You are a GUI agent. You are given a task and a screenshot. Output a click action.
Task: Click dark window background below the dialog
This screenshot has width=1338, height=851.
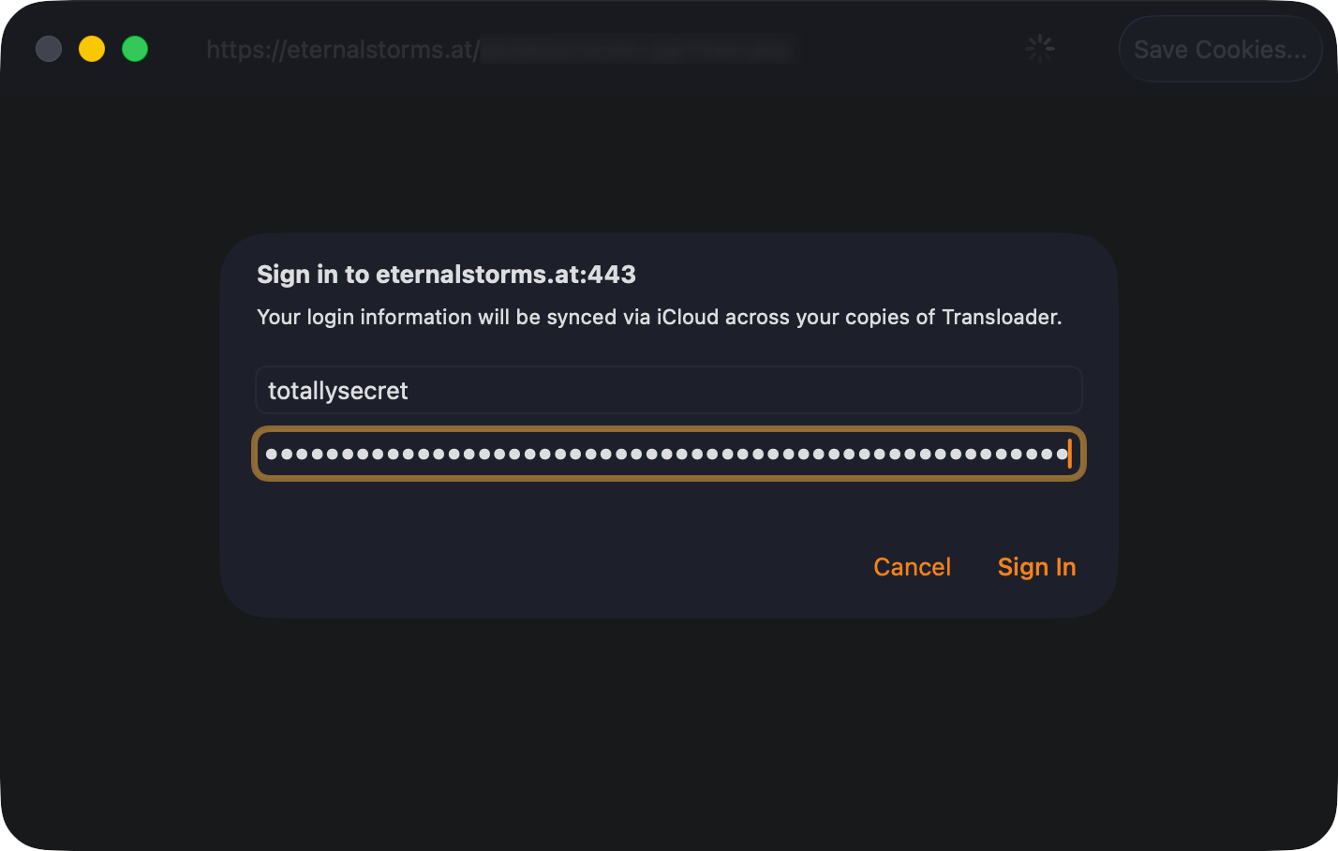pyautogui.click(x=667, y=731)
